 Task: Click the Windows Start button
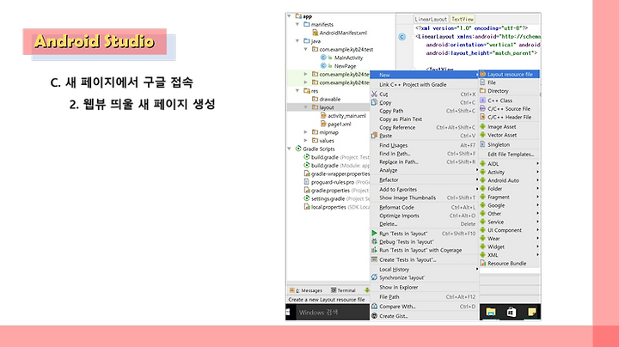(x=288, y=312)
